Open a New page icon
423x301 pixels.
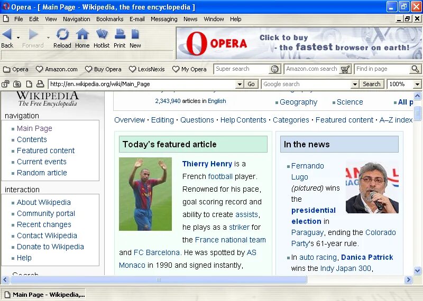point(135,34)
